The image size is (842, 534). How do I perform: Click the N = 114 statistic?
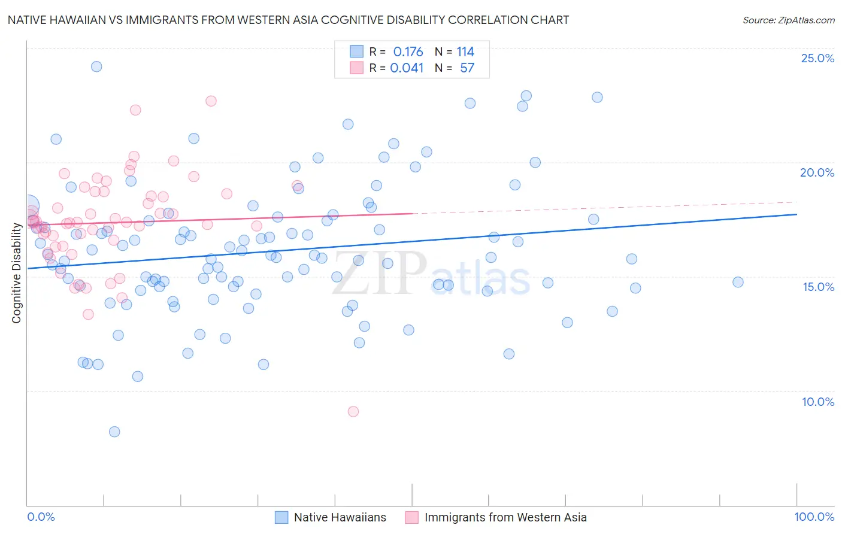coord(455,51)
